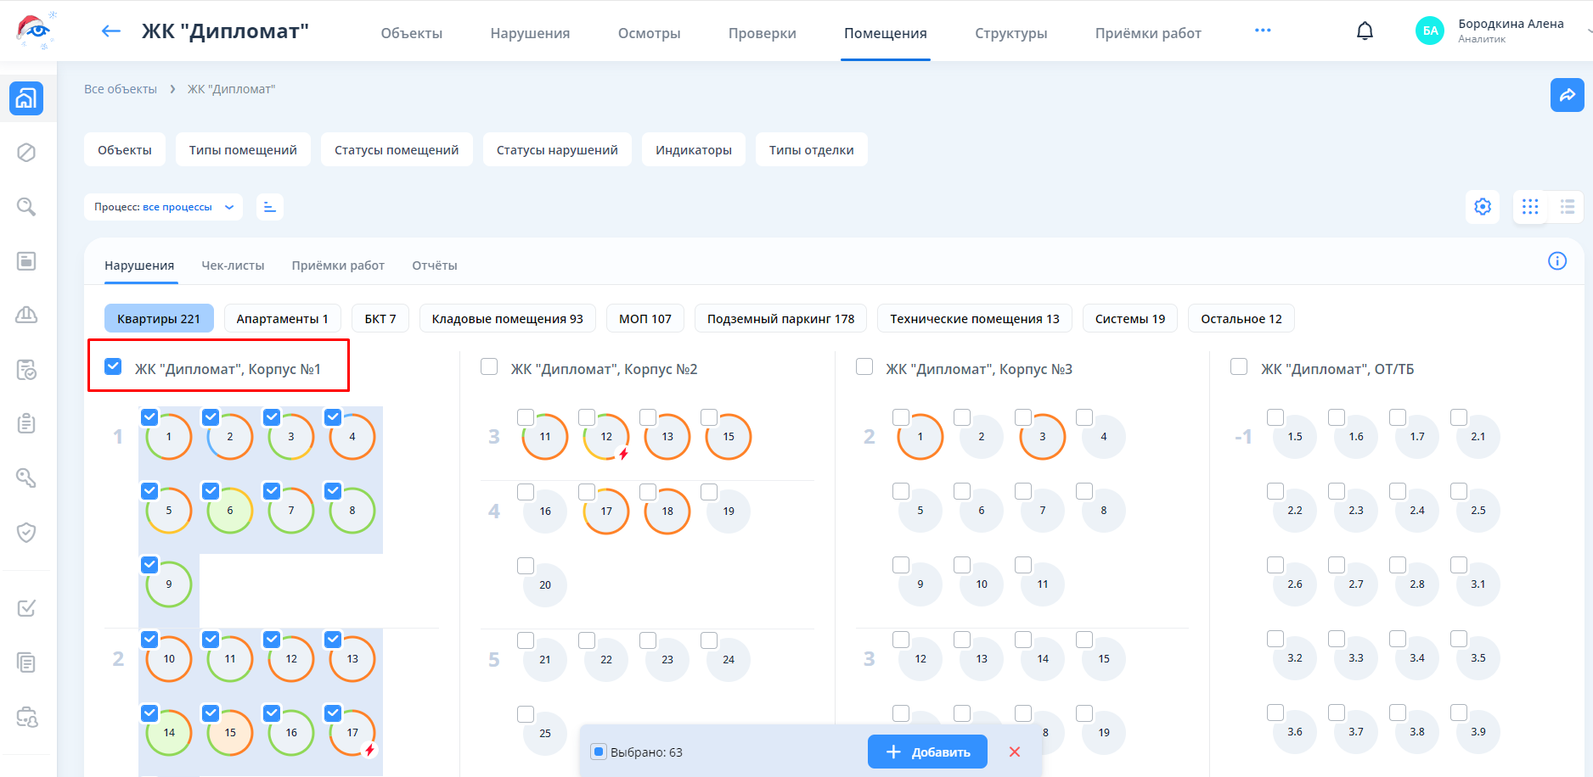The image size is (1593, 777).
Task: Switch to grid view layout
Action: pyautogui.click(x=1530, y=207)
